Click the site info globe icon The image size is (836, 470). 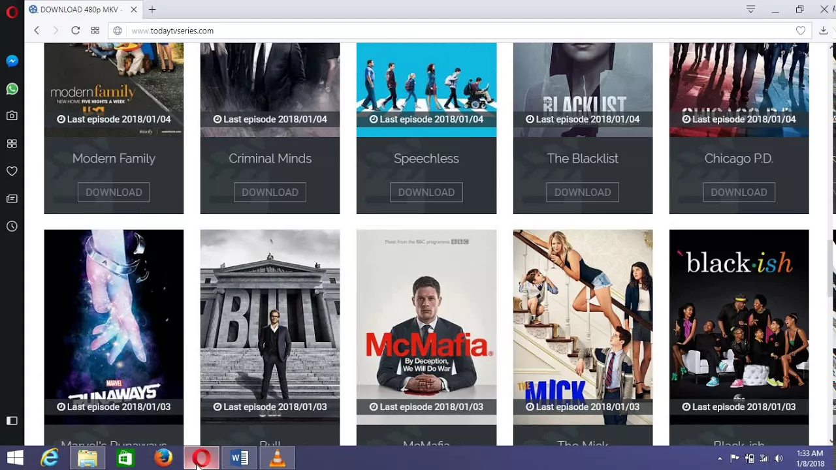tap(118, 31)
